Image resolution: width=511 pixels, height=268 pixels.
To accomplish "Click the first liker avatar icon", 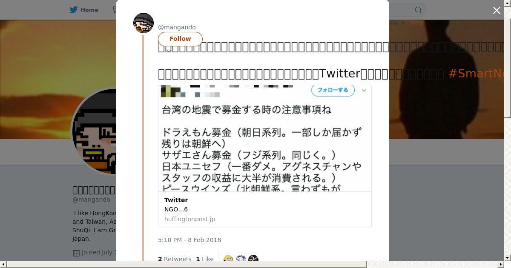I will (x=228, y=259).
